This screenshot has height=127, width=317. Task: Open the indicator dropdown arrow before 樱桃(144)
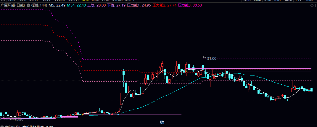point(28,5)
